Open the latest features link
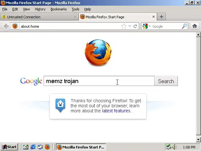The image size is (201, 151). (x=116, y=111)
